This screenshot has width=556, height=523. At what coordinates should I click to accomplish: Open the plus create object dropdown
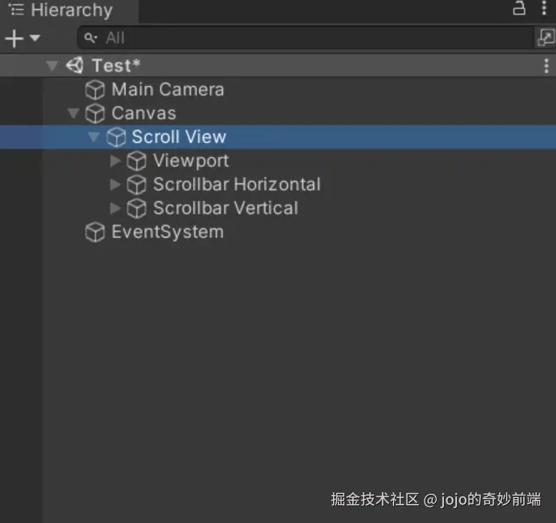pos(21,39)
